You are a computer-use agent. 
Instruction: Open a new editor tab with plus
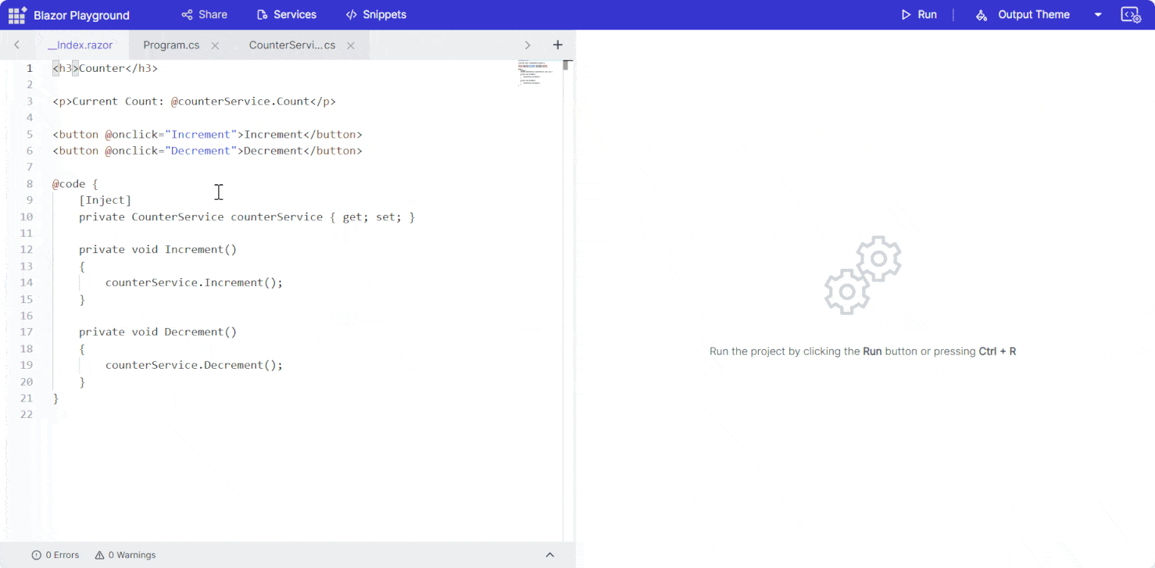[557, 45]
